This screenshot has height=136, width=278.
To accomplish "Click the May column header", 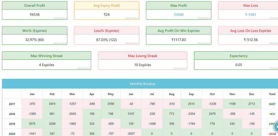I will tap(111, 94).
